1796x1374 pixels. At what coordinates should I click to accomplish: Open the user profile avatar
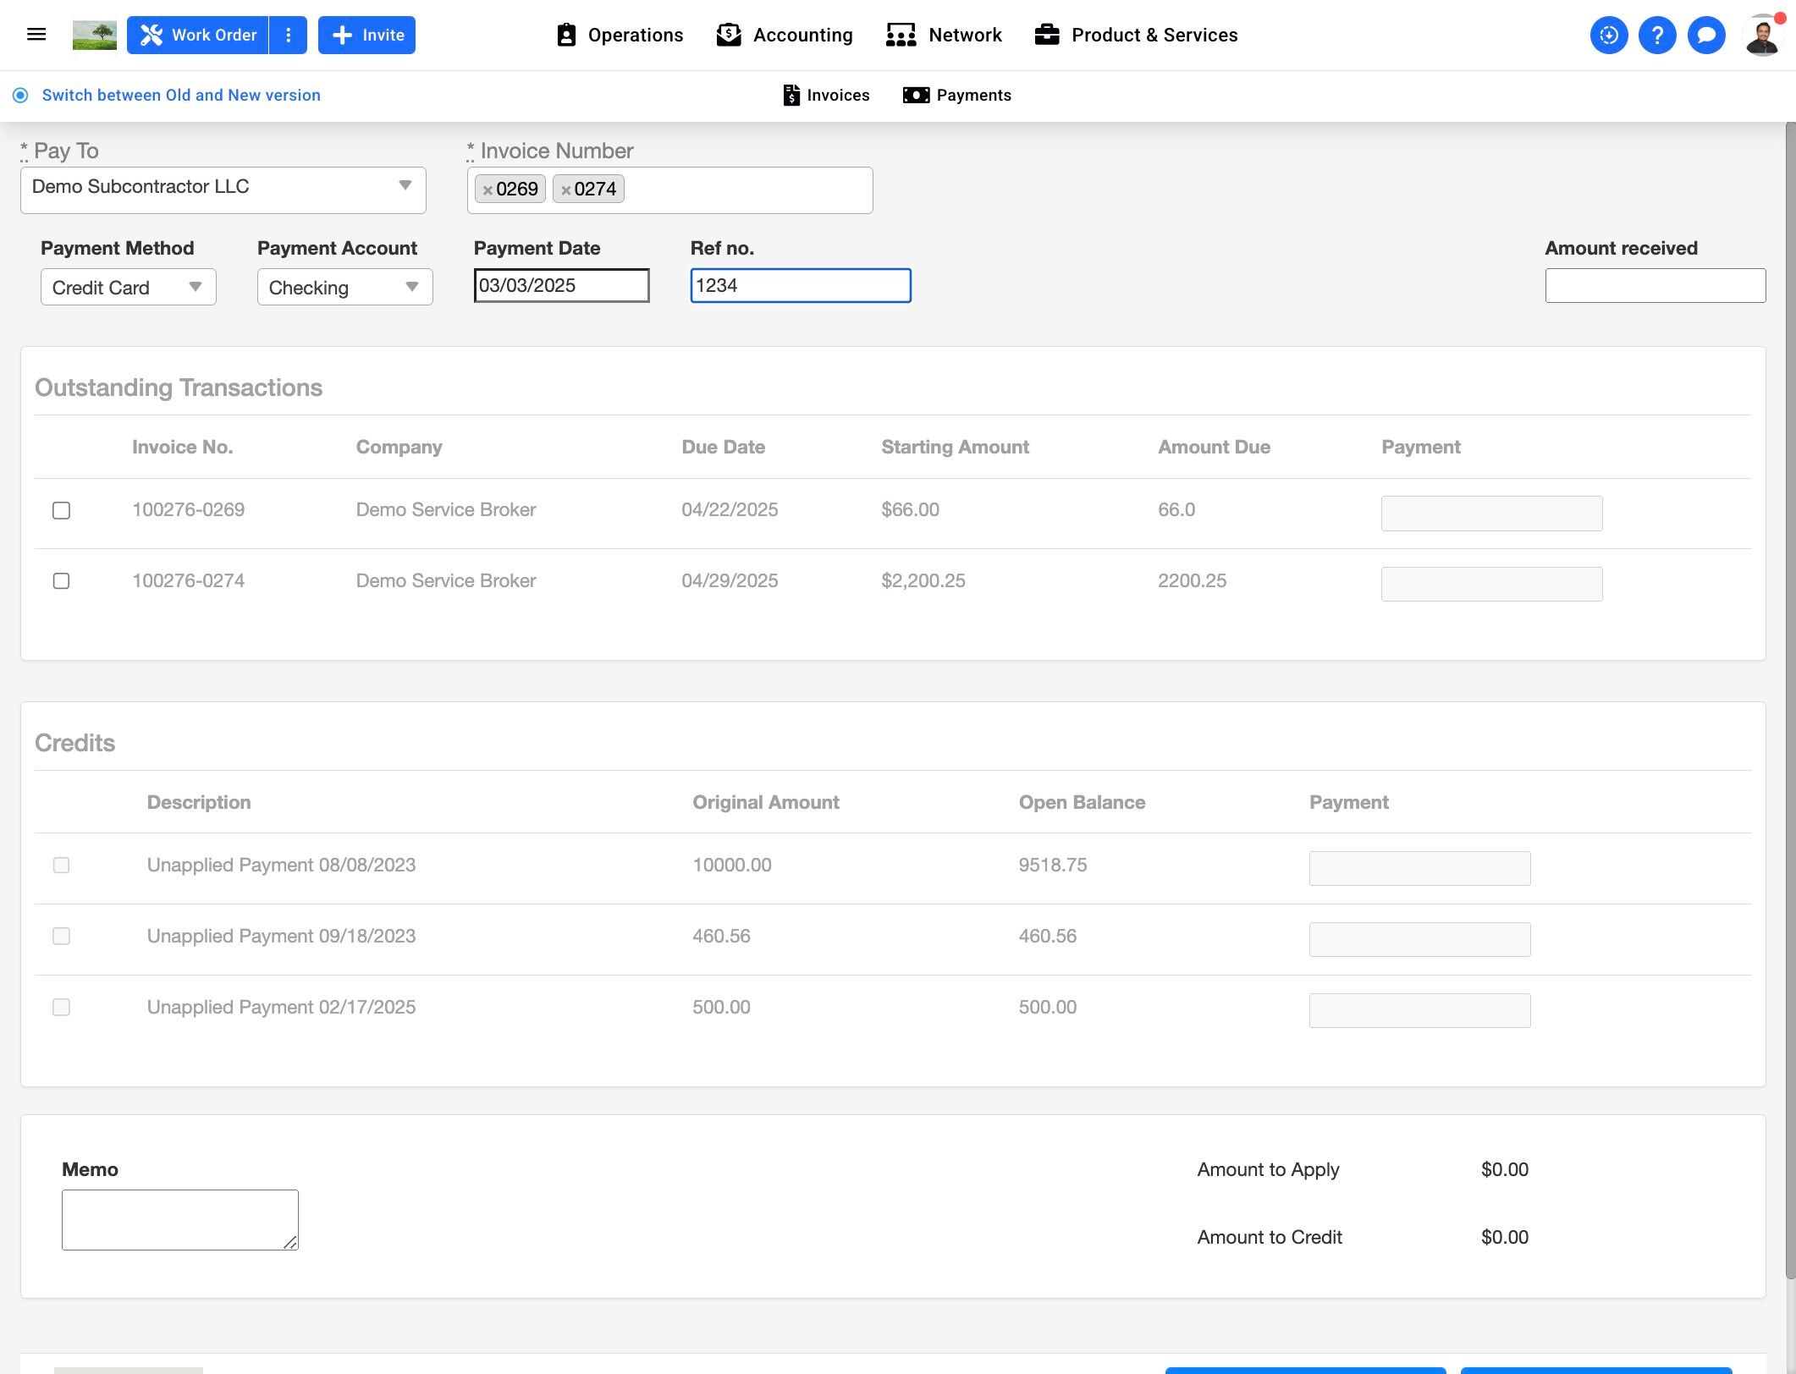[1762, 36]
